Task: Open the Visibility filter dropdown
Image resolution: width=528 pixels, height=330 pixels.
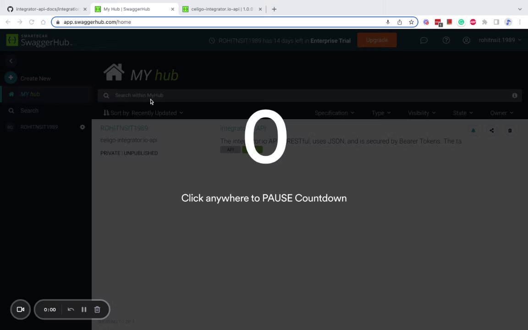Action: [422, 113]
